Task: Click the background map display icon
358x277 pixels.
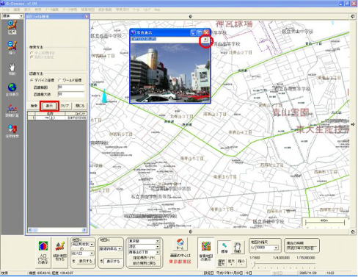Action: [206, 251]
